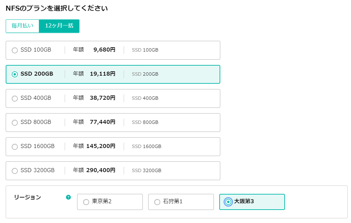351x223 pixels.
Task: Click the 石狩第1 region label text
Action: (x=173, y=201)
